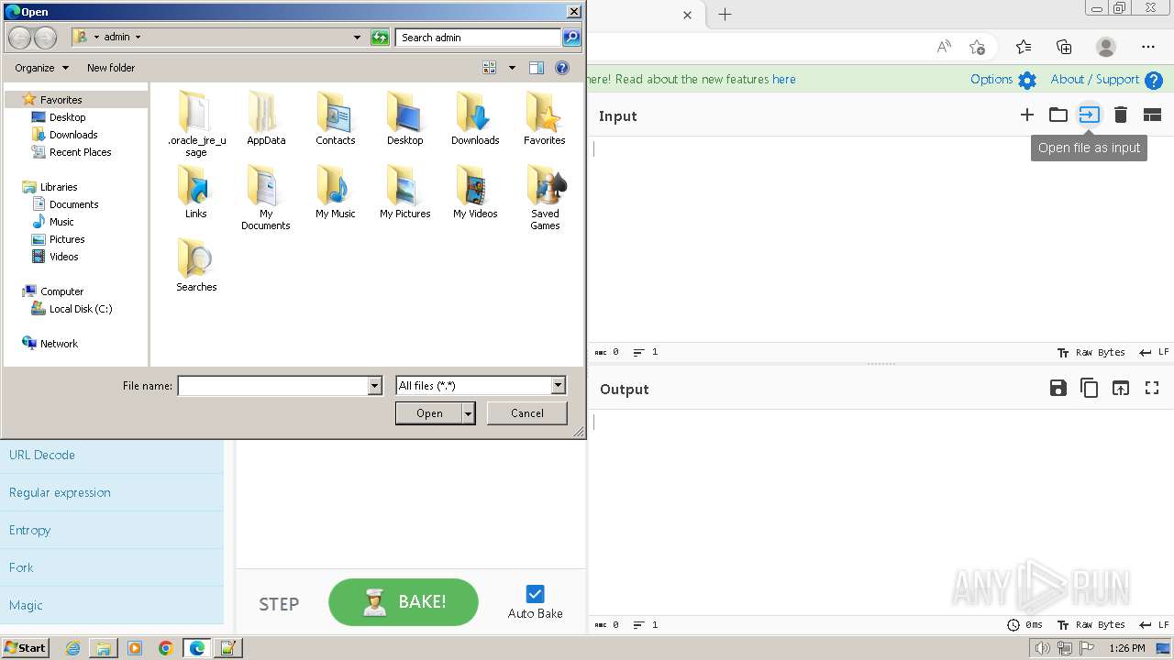Select Local Disk (C:) in navigation pane
This screenshot has height=660, width=1174.
(x=72, y=309)
